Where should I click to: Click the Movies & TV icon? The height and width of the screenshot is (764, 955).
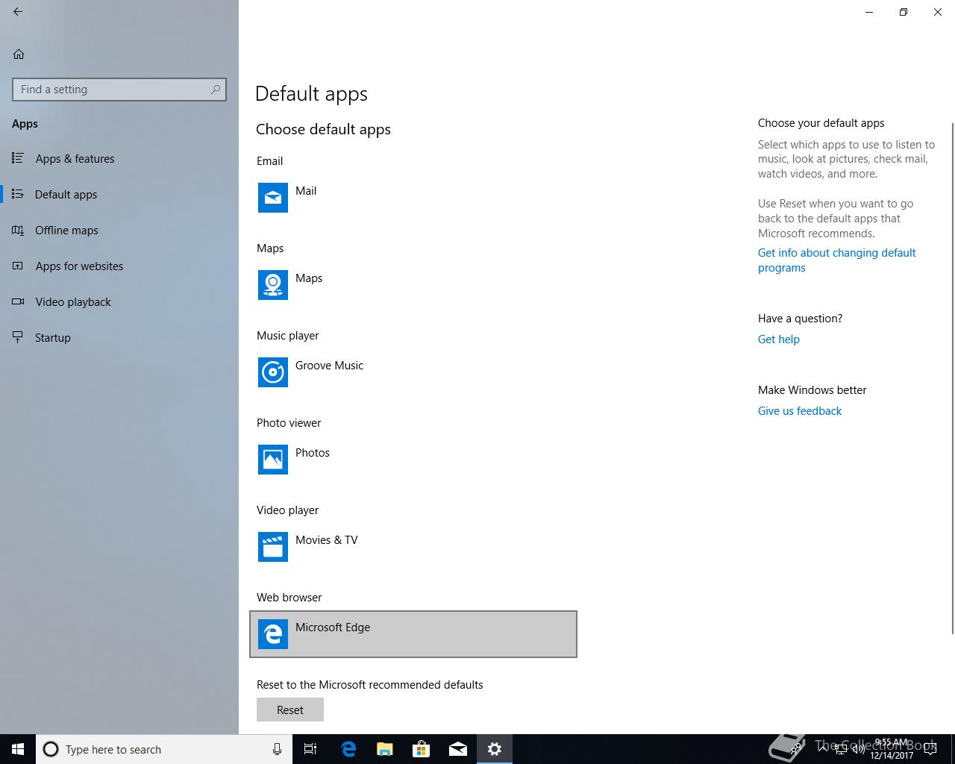click(273, 547)
